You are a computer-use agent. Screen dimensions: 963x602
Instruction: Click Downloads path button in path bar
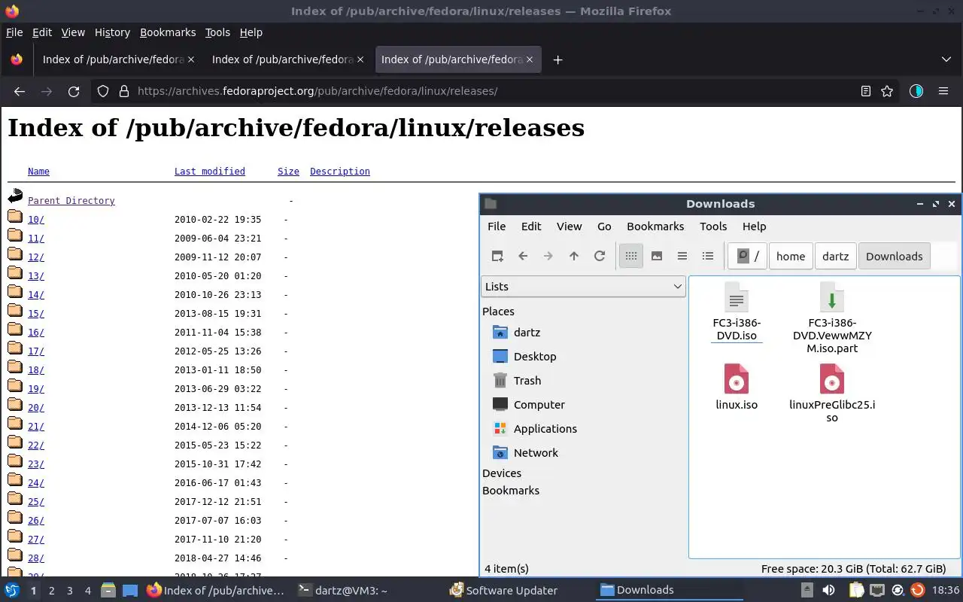(x=894, y=256)
